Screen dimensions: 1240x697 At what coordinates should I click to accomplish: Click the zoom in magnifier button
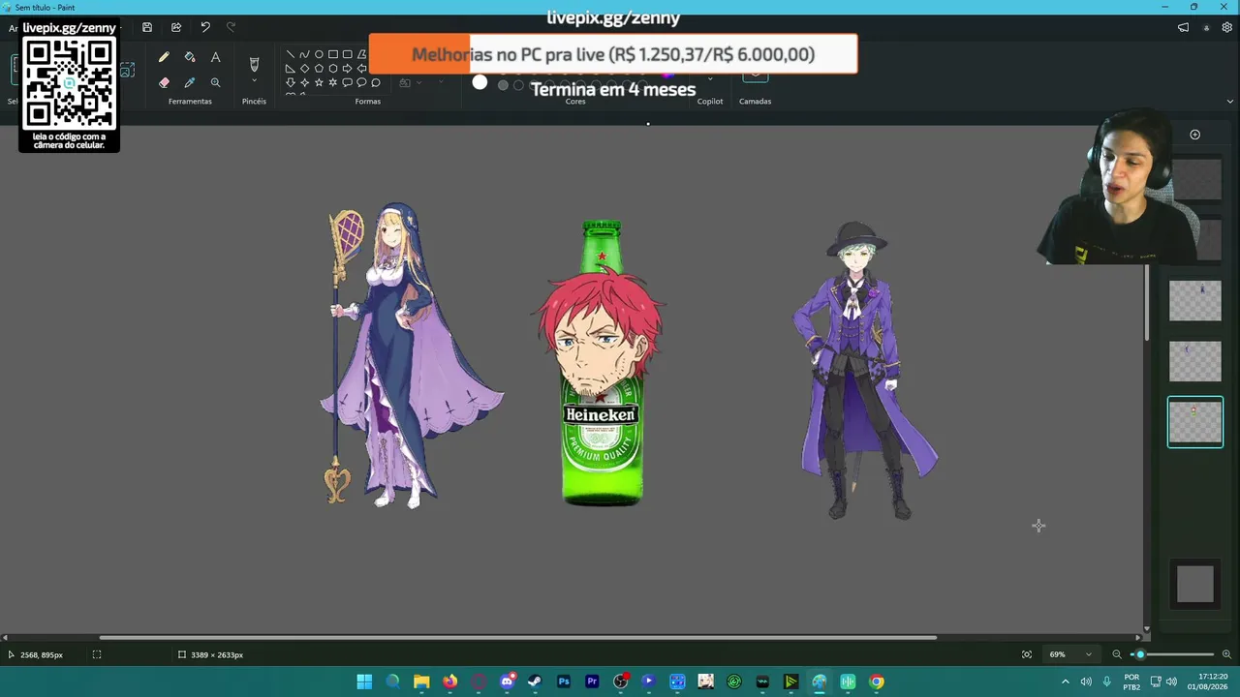point(1226,654)
